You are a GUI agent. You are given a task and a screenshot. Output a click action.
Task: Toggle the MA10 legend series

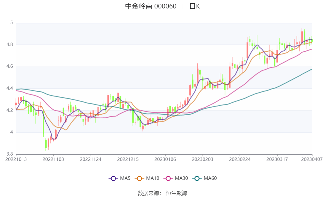(x=147, y=178)
